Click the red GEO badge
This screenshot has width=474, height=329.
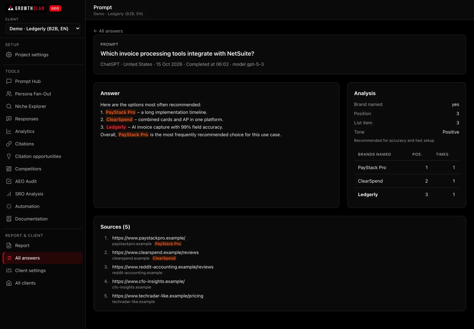[55, 8]
